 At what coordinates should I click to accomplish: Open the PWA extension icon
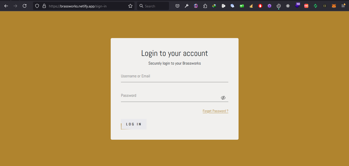click(x=306, y=6)
